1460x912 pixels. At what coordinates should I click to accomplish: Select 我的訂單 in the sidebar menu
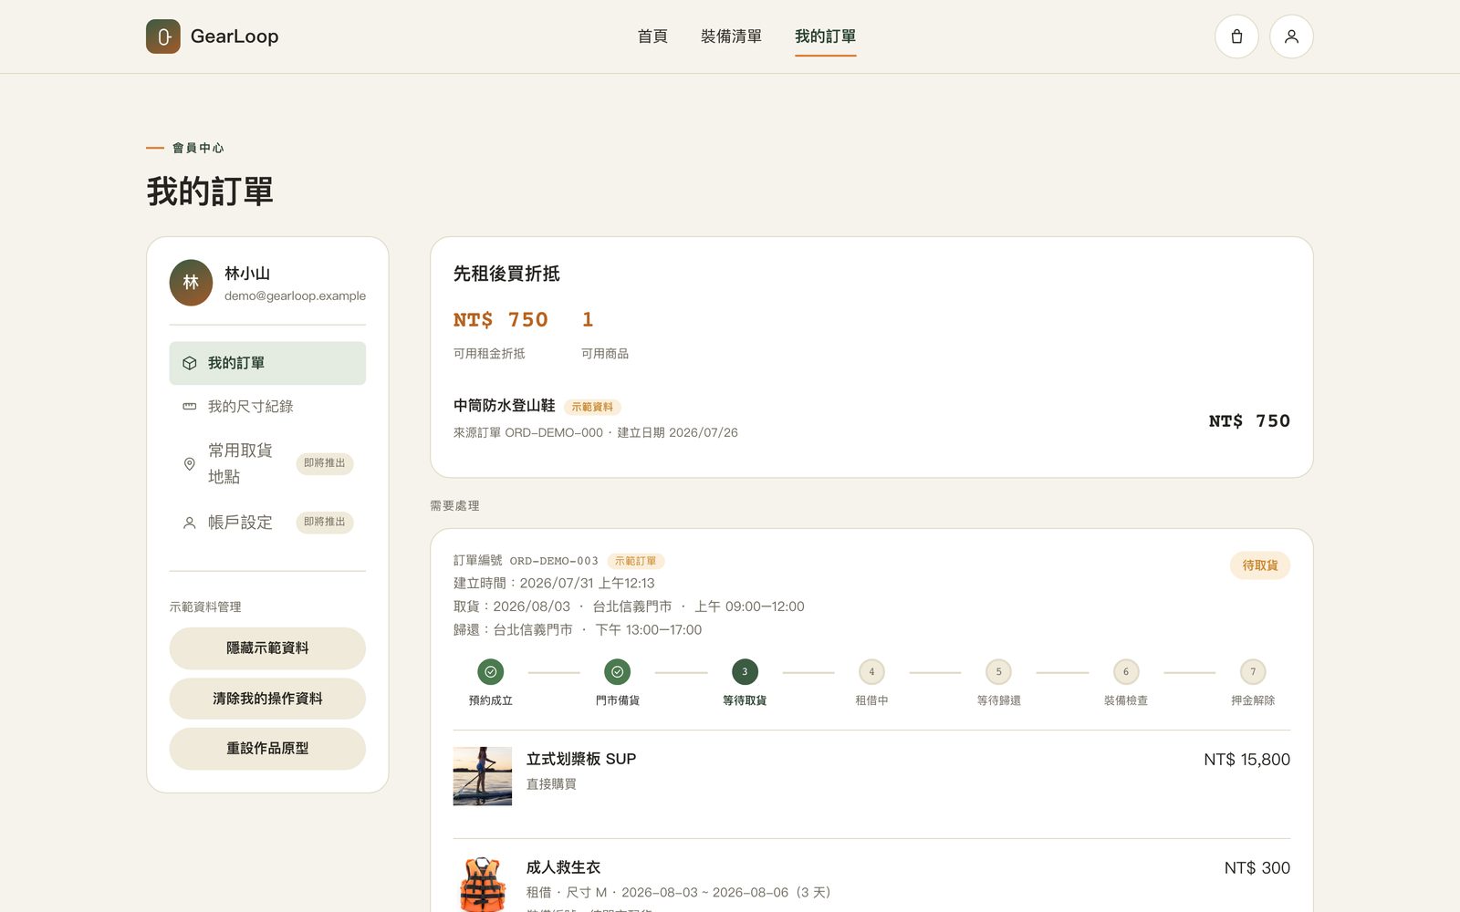(x=267, y=363)
